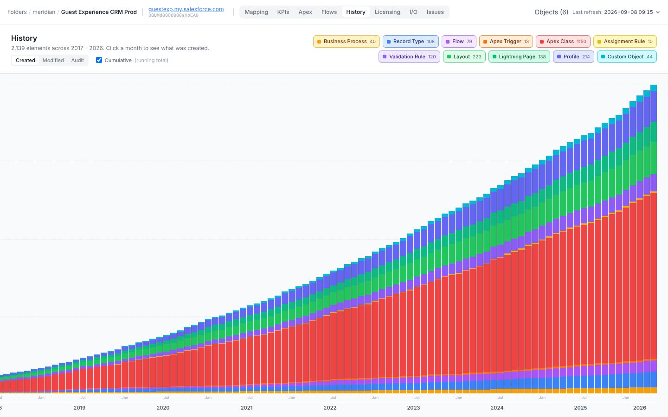Open the Licensing tab
The width and height of the screenshot is (668, 417).
387,12
